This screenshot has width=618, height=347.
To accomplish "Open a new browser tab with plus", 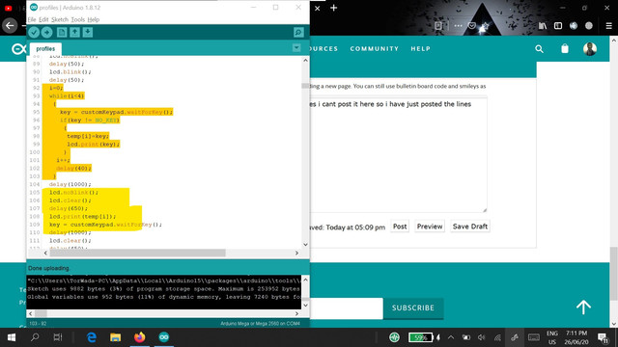I will coord(334,8).
